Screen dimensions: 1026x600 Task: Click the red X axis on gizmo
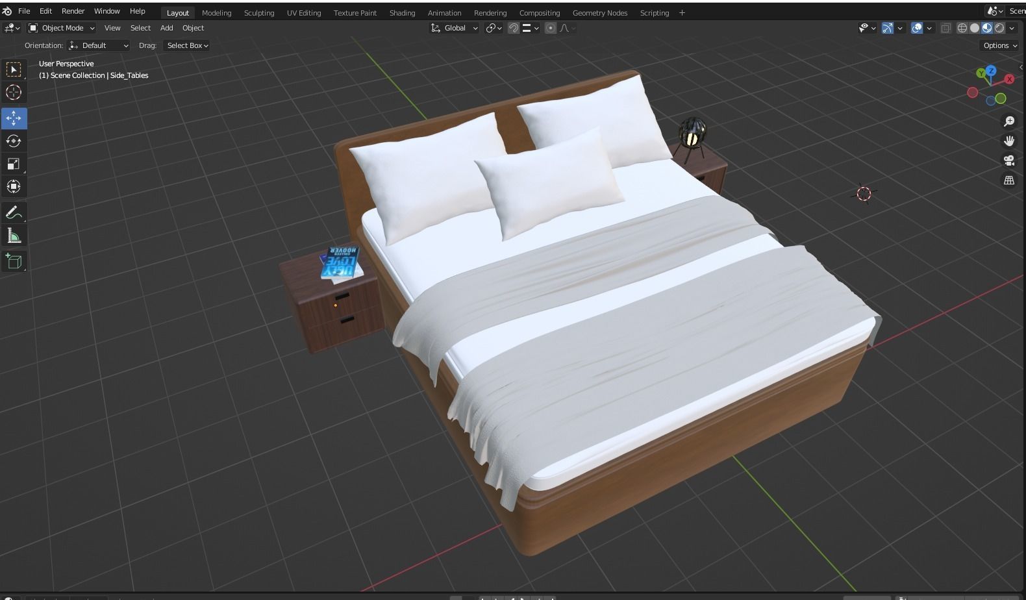click(x=1009, y=79)
